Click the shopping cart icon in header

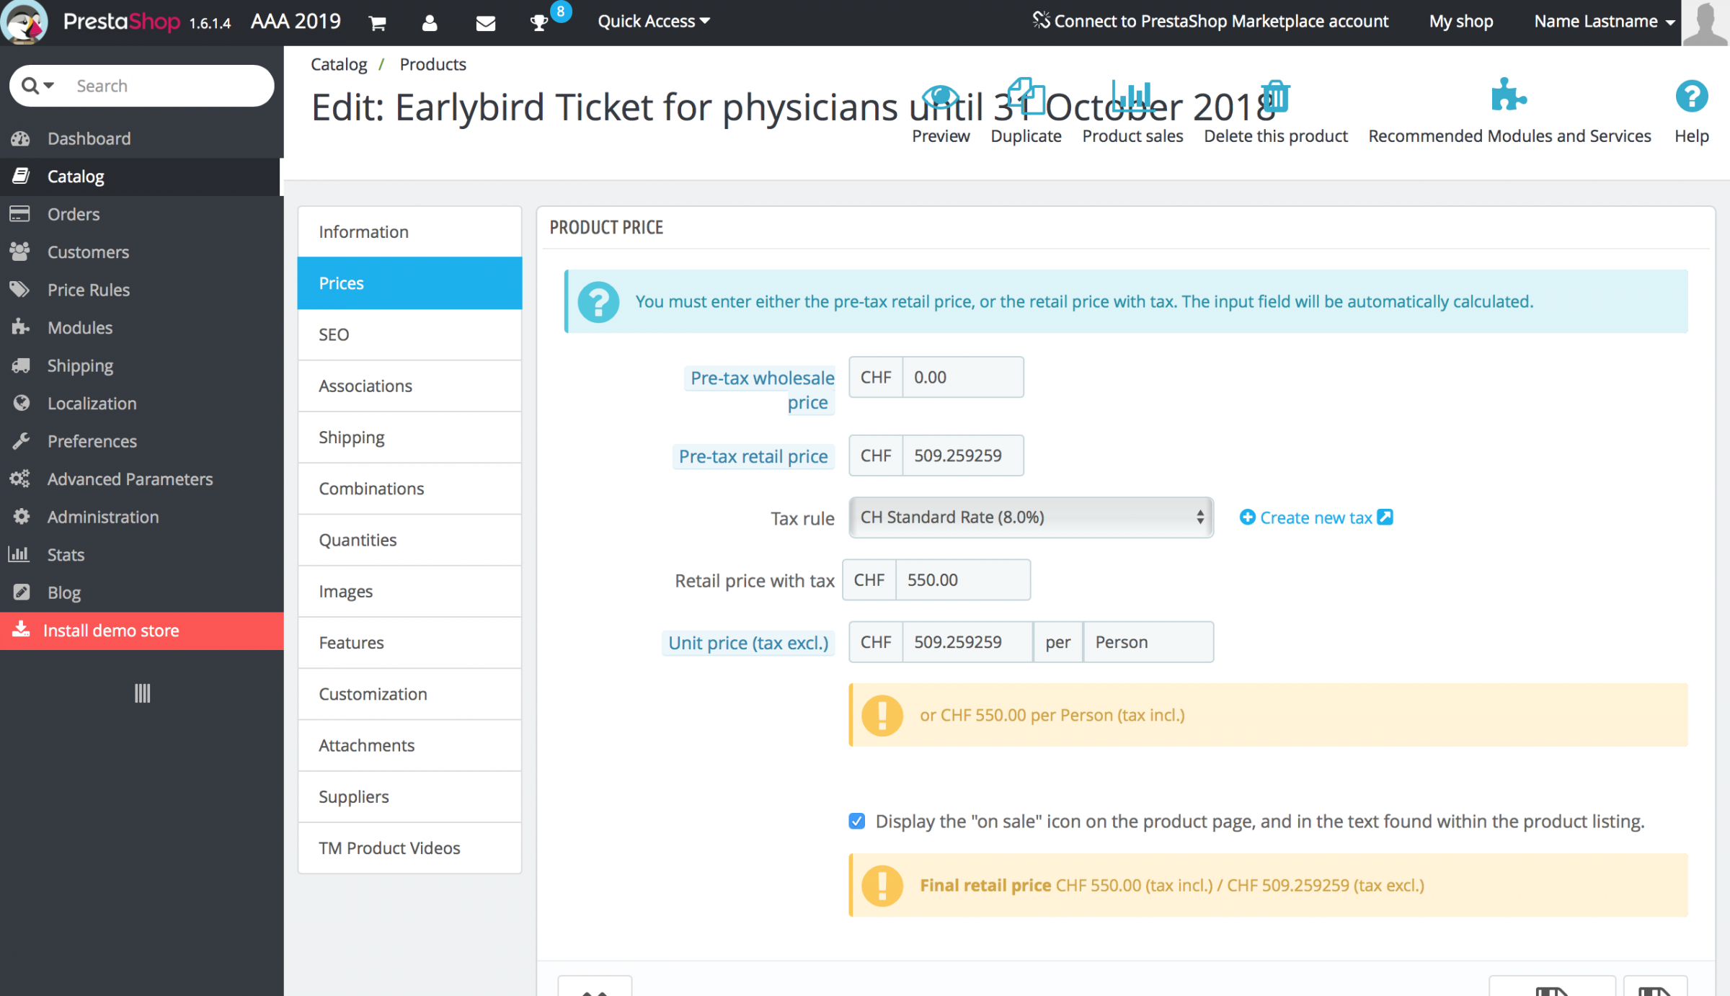(377, 23)
